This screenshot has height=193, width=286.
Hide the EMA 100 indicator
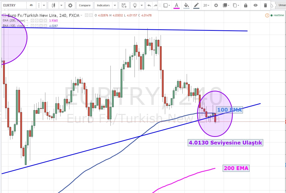tap(32, 26)
